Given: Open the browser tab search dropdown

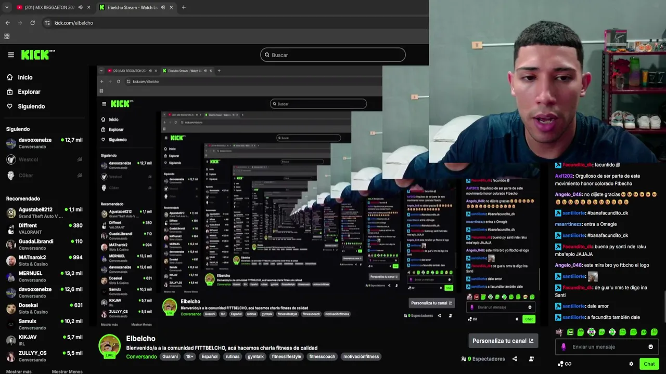Looking at the screenshot, I should point(7,7).
